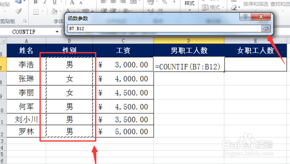Select column B header

[69, 41]
